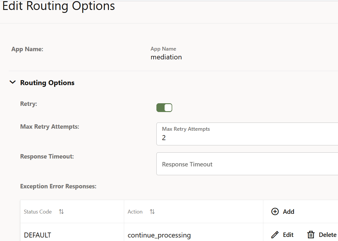Click the plus circle Add icon
The width and height of the screenshot is (338, 241).
[275, 212]
